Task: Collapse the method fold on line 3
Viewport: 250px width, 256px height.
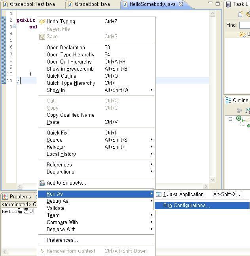Action: 14,26
